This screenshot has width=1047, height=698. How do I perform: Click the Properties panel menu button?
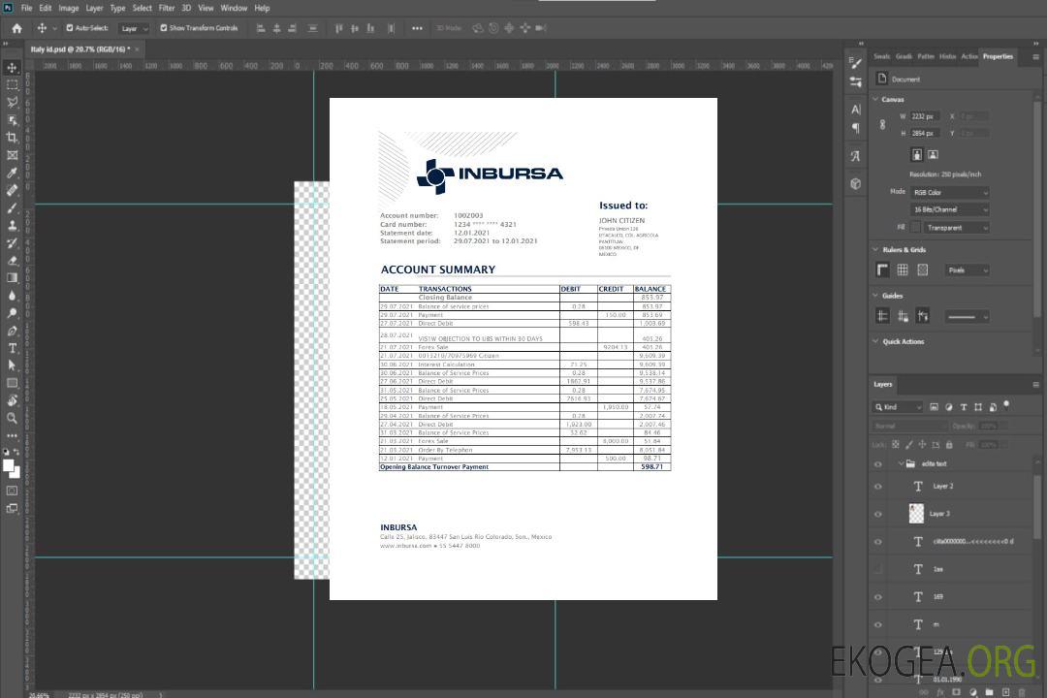coord(1035,57)
